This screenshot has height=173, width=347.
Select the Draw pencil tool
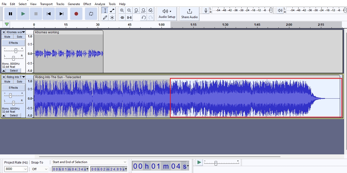coord(105,18)
